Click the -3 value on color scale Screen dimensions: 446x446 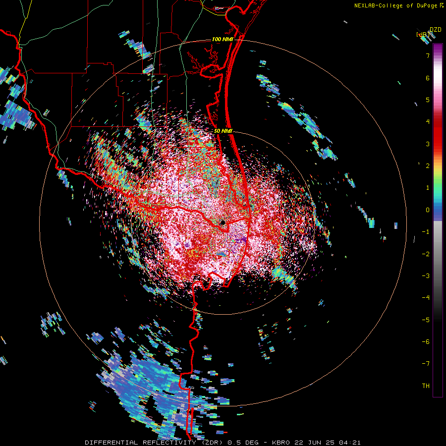[426, 276]
